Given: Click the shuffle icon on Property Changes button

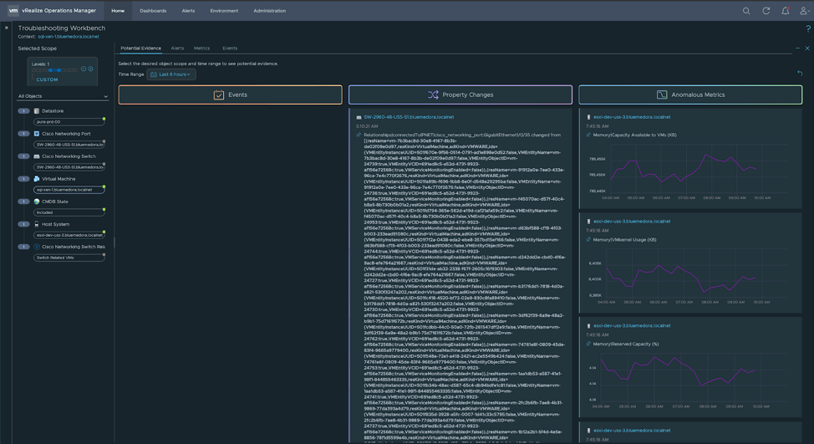Looking at the screenshot, I should click(x=433, y=94).
